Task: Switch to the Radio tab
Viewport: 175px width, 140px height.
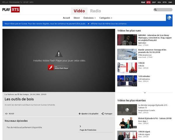Action: click(x=95, y=11)
